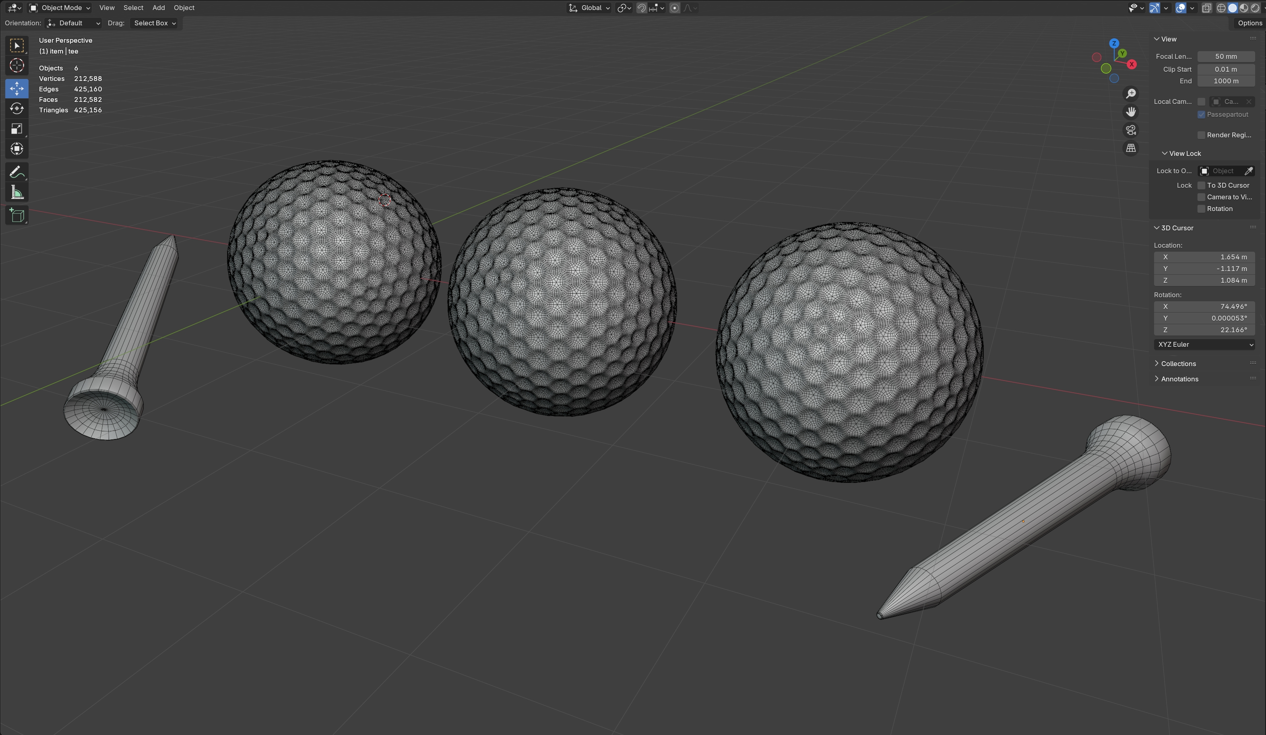Select the Annotate pencil tool
This screenshot has width=1266, height=735.
point(17,172)
